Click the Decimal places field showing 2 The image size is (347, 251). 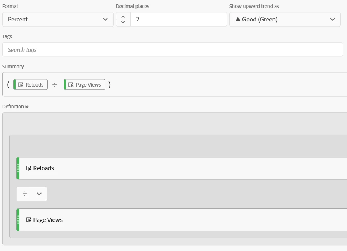(178, 19)
